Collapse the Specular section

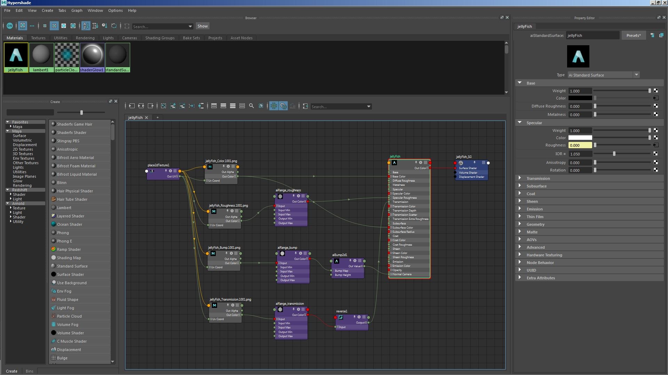[x=520, y=123]
